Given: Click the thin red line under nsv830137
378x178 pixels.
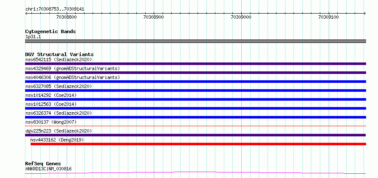Looking at the screenshot, I should 195,126.
